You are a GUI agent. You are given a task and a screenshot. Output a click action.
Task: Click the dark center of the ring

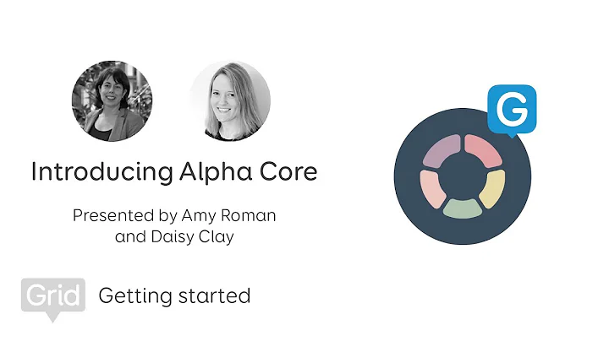[462, 176]
